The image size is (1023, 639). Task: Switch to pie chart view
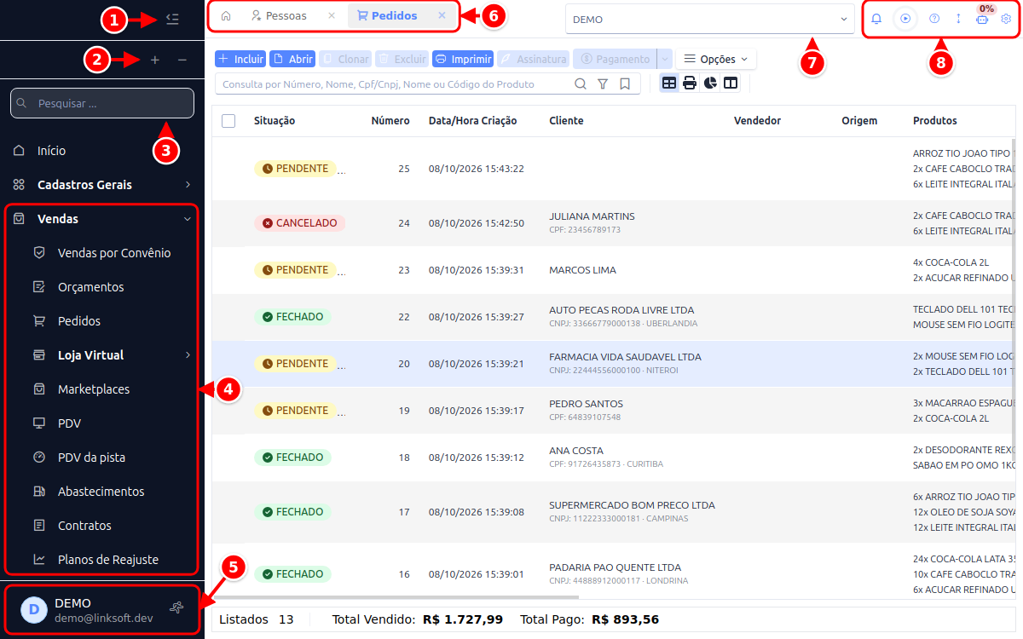coord(710,83)
